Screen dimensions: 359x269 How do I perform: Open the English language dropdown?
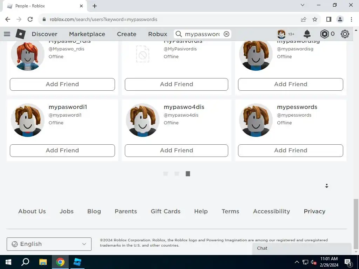(x=49, y=244)
